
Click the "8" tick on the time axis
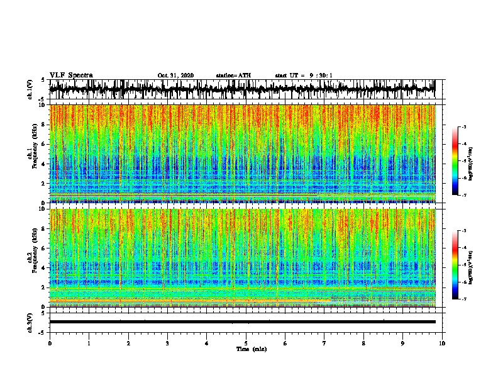coord(363,343)
